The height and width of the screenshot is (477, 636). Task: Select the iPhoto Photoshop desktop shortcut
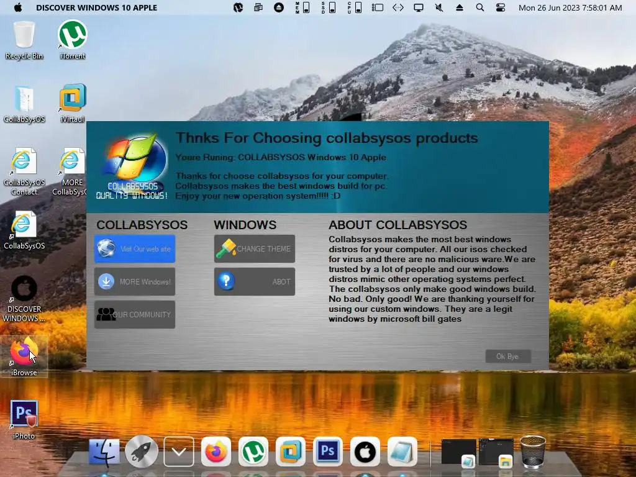click(x=24, y=420)
